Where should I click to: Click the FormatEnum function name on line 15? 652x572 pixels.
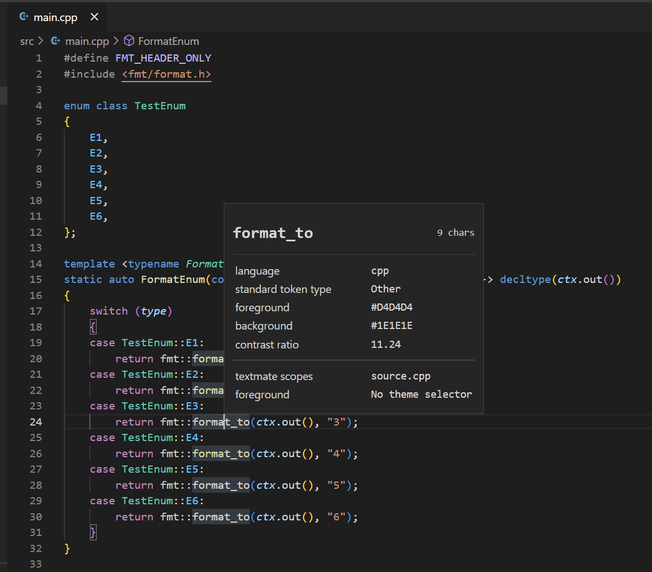(173, 280)
